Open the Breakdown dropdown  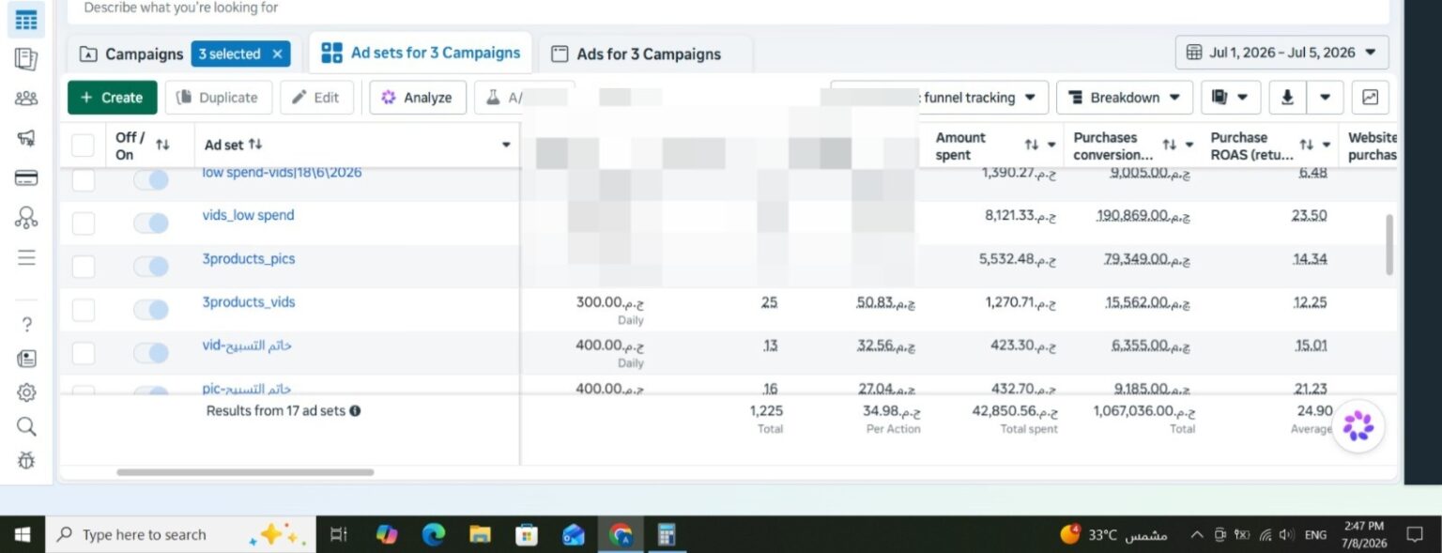click(x=1125, y=98)
